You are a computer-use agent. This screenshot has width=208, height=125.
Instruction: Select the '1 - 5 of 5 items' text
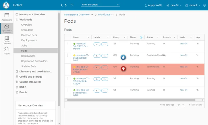pyautogui.click(x=196, y=105)
